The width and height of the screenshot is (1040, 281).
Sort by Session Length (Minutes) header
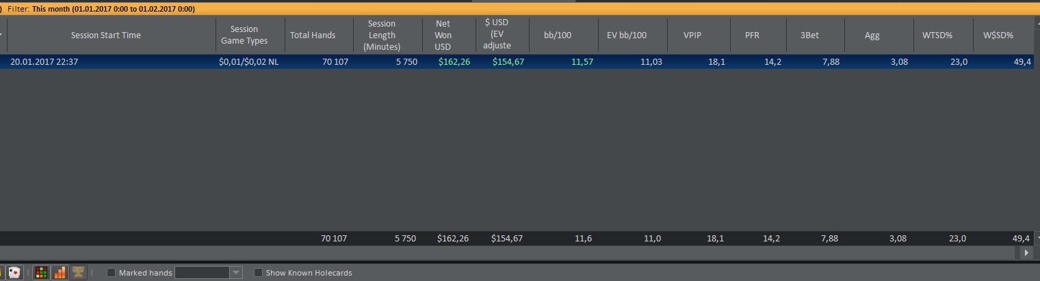[x=382, y=35]
